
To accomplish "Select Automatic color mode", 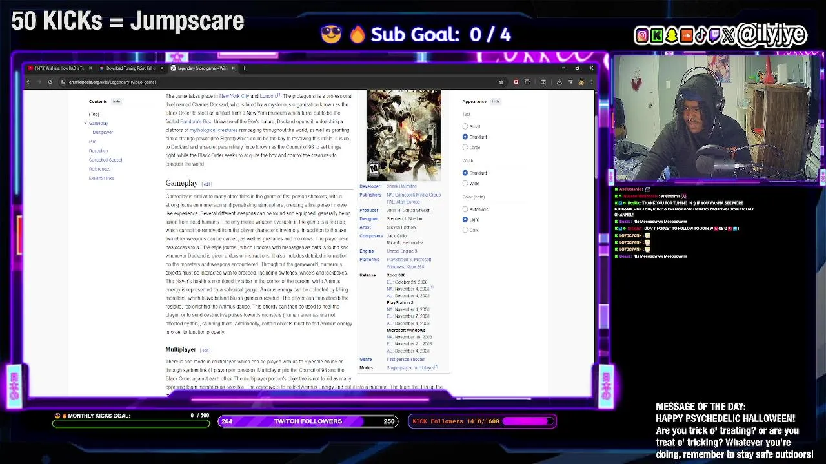I will tap(465, 209).
